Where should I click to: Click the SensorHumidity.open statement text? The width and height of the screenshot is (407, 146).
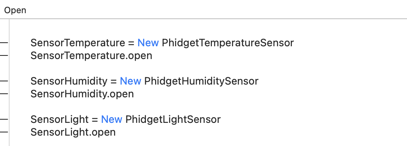[x=82, y=94]
